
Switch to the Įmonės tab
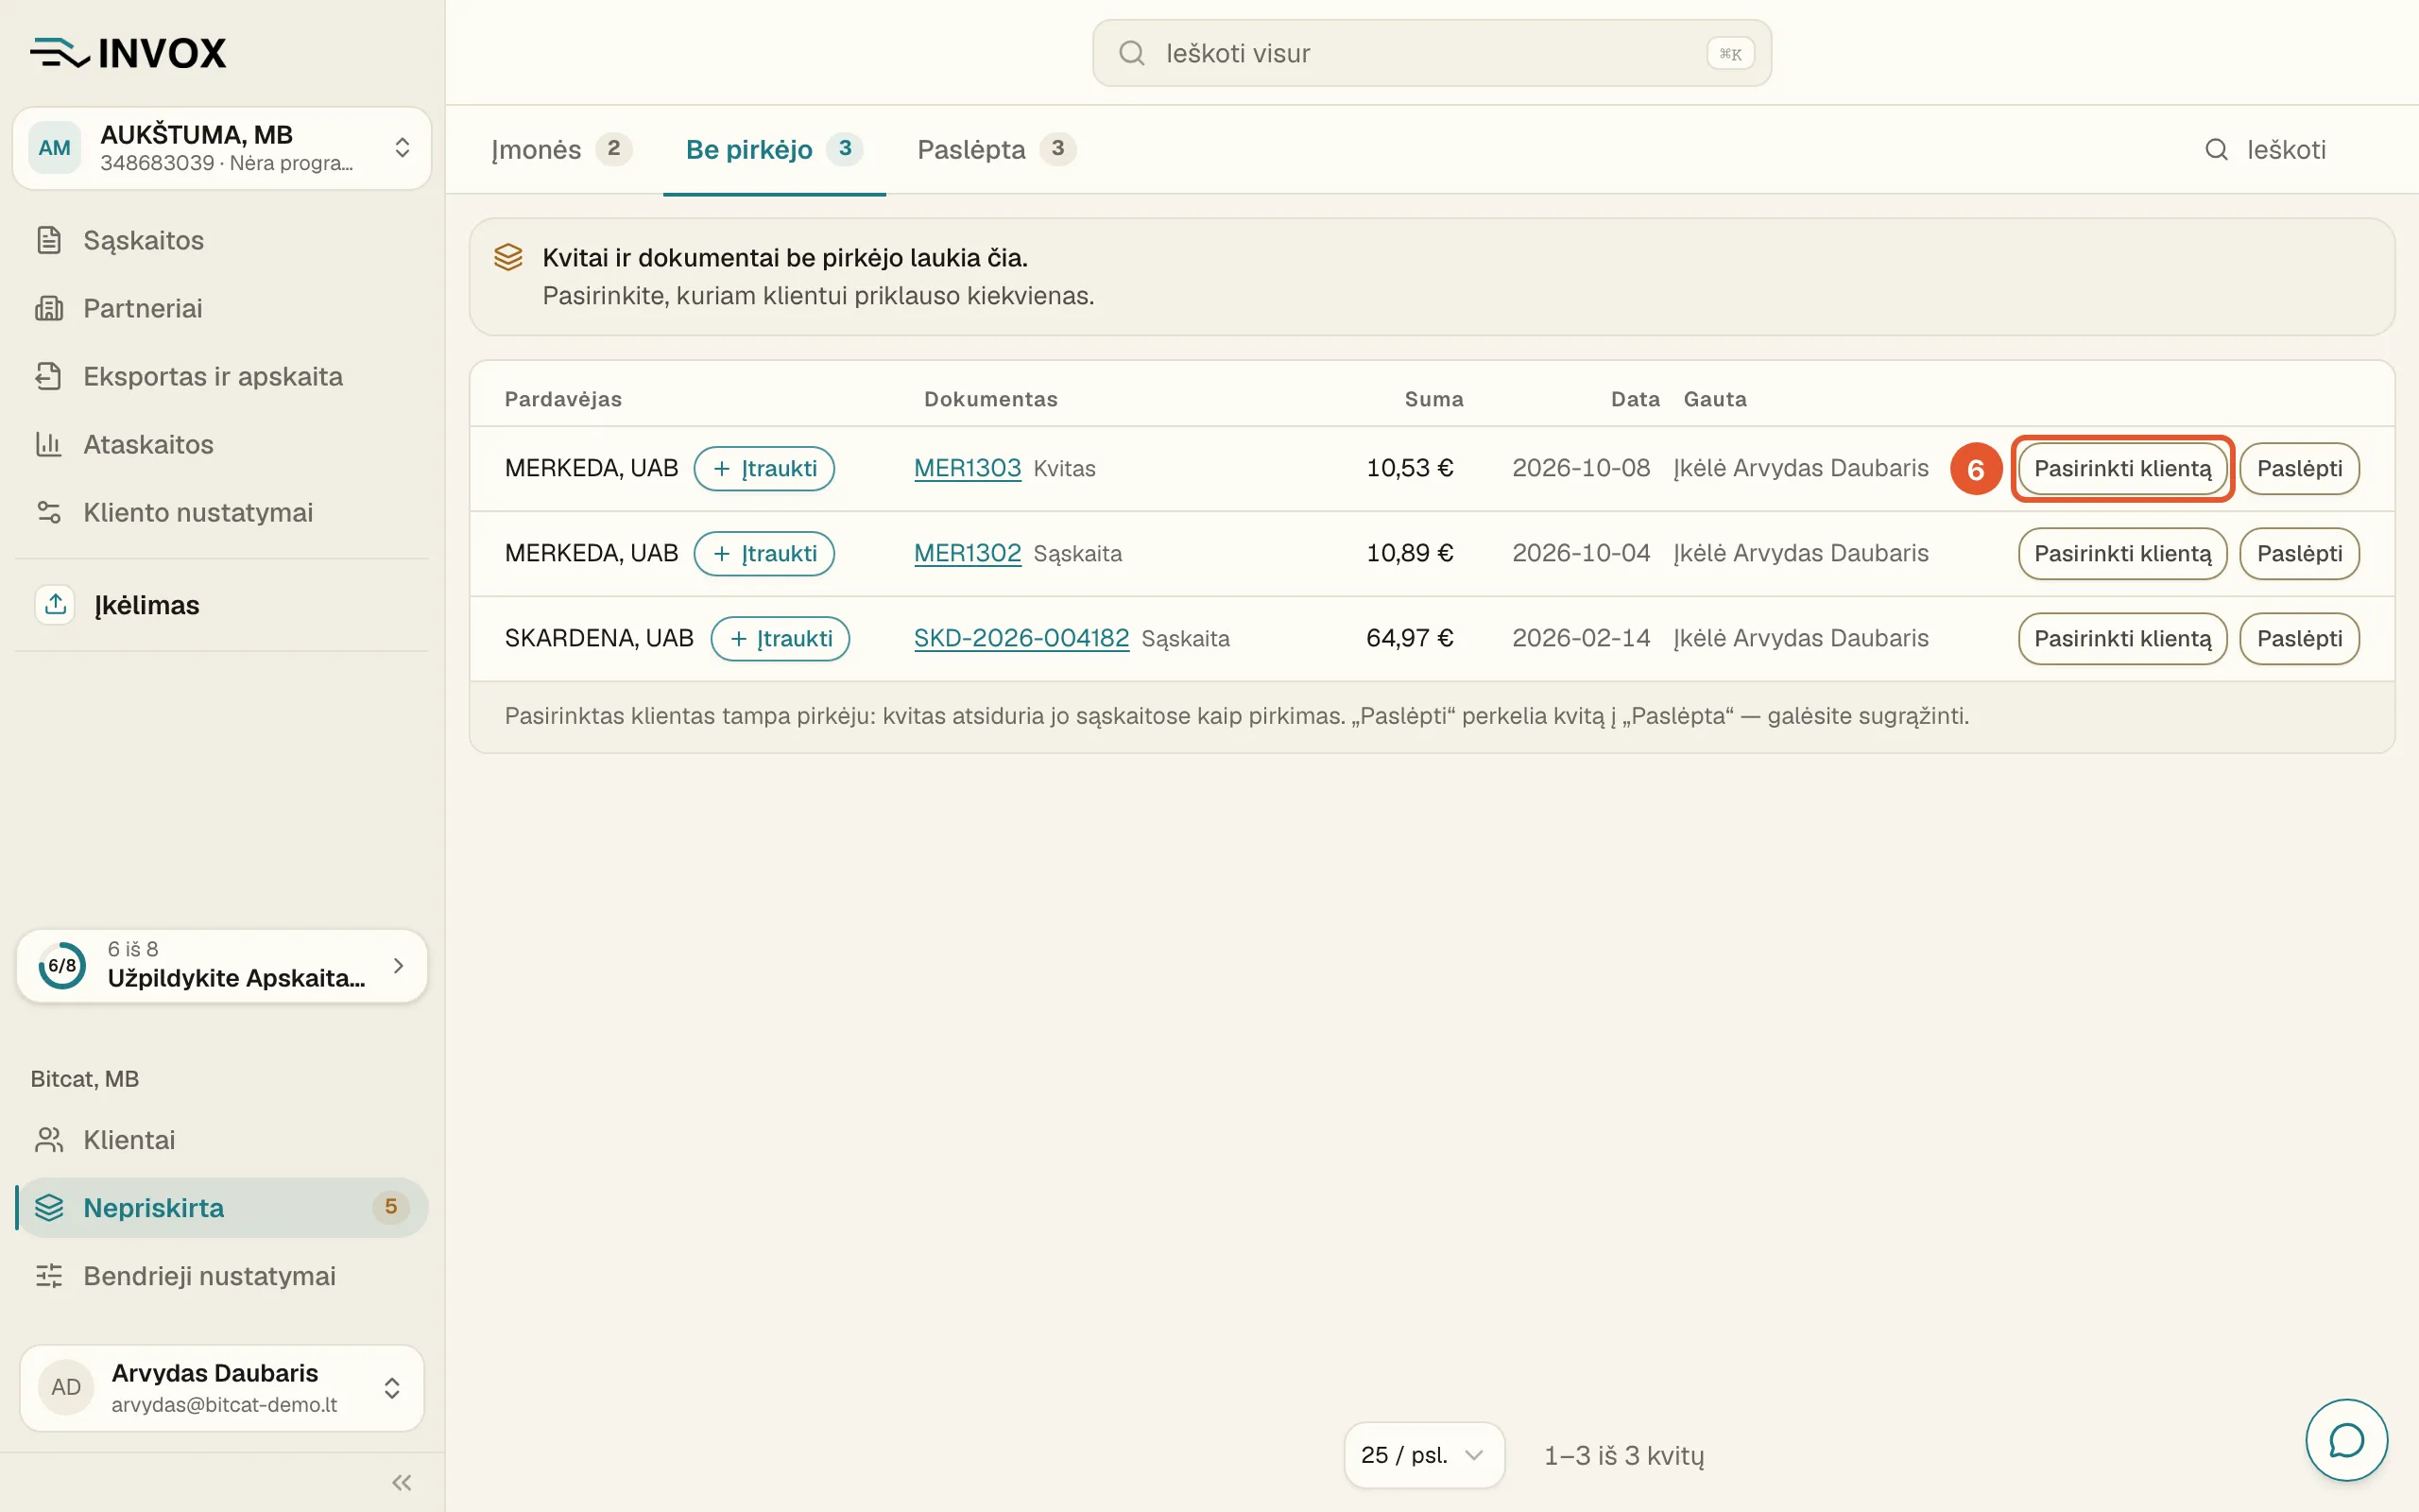pos(560,150)
